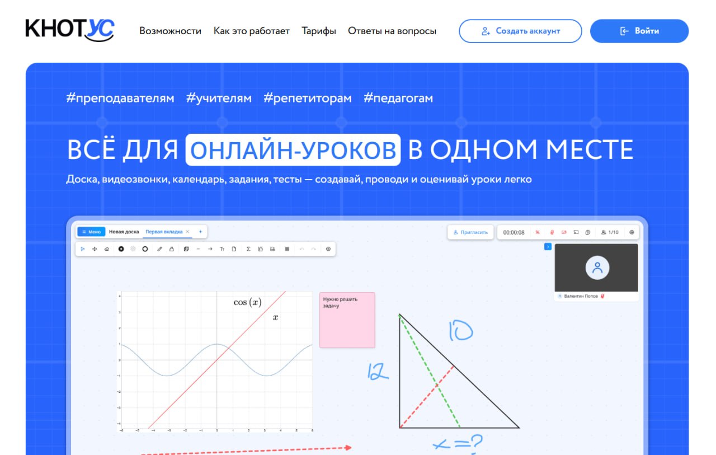Select the cursor pointer tool in whiteboard toolbar
This screenshot has height=455, width=716.
pos(83,249)
